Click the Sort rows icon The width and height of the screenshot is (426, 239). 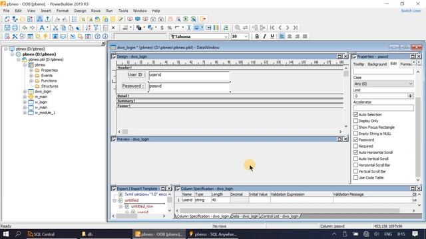88,28
